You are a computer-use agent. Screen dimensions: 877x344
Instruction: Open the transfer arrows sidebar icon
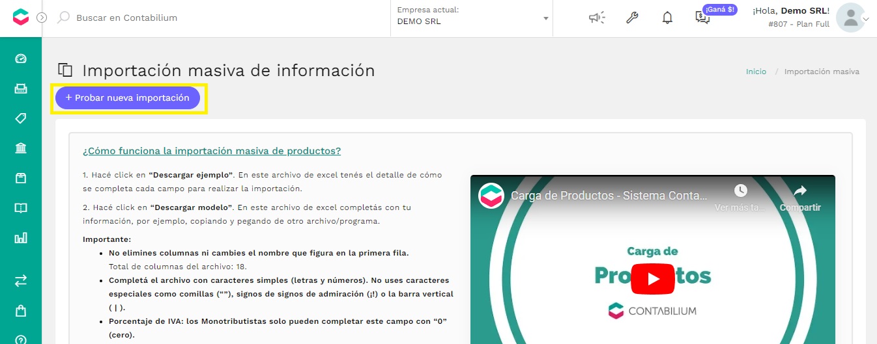point(21,281)
